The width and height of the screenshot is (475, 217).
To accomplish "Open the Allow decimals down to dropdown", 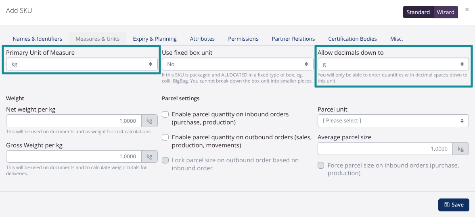I will point(393,64).
